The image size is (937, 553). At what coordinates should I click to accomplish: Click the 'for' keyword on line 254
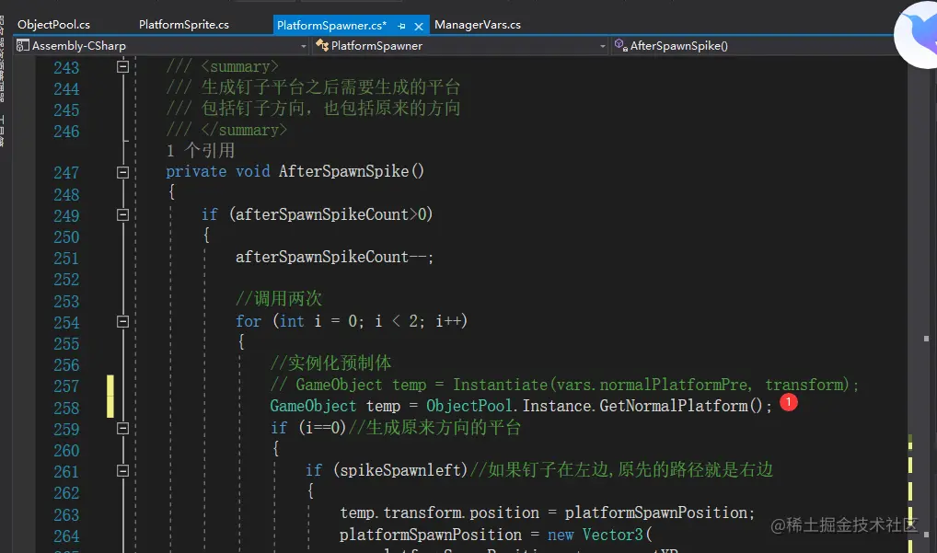[x=248, y=321]
